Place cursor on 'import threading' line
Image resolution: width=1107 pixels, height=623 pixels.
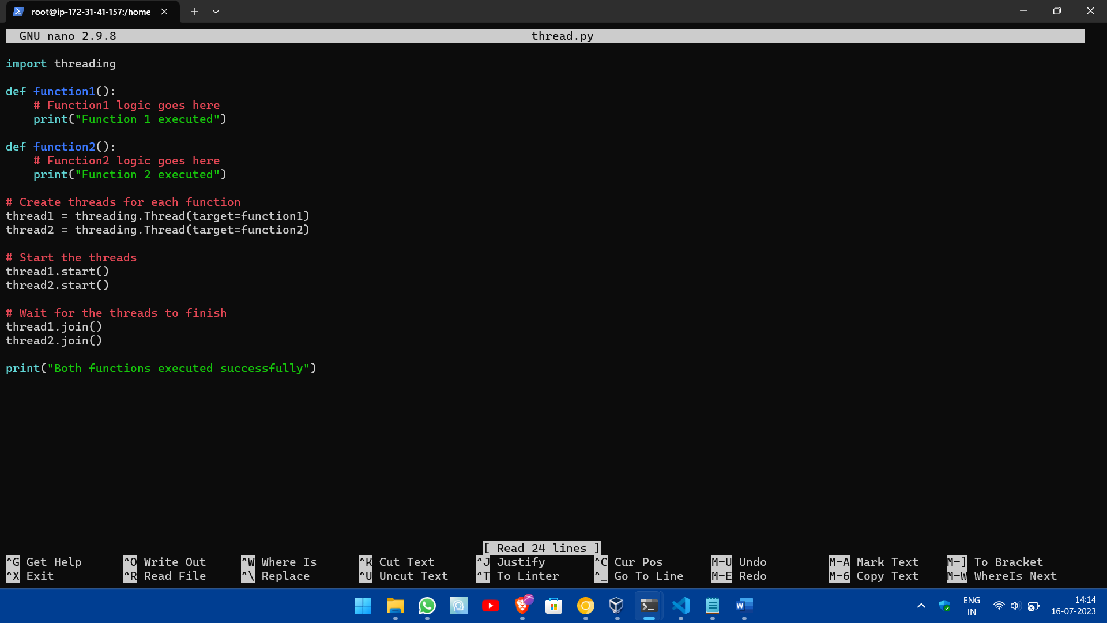(61, 64)
